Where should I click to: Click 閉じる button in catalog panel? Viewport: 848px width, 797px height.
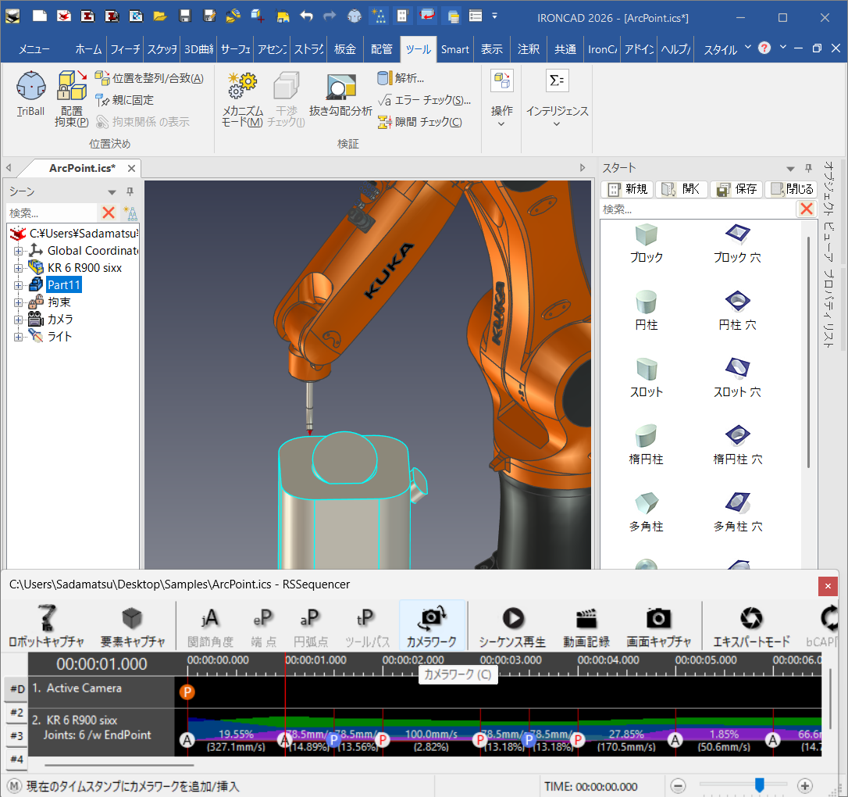point(792,189)
